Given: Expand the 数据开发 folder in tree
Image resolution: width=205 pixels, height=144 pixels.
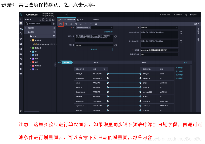Looking at the screenshot, I should point(30,48).
